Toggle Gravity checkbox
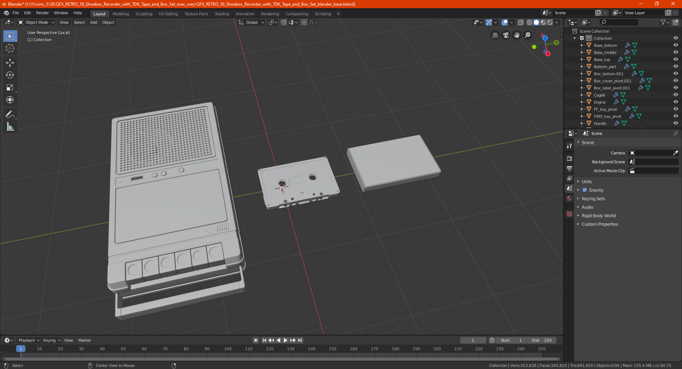 point(585,190)
